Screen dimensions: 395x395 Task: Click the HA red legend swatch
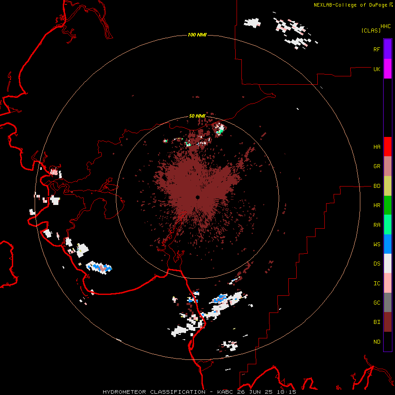tap(388, 147)
